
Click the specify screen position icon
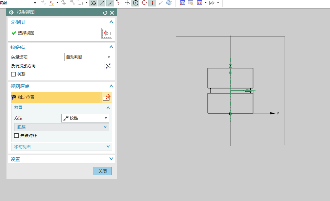click(x=107, y=97)
